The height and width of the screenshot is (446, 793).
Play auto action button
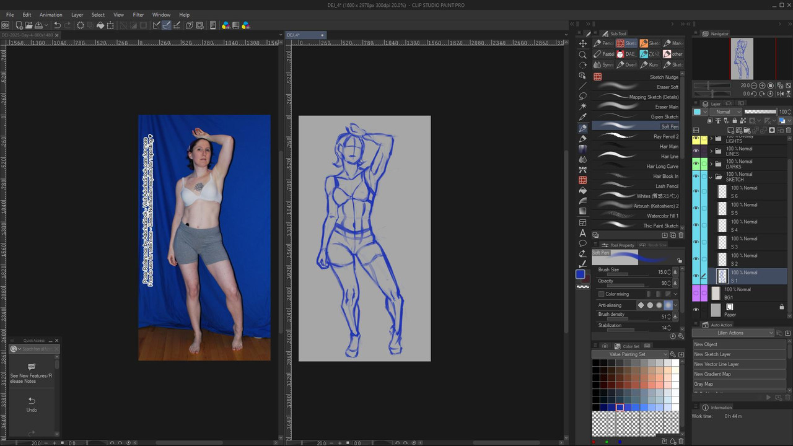[x=769, y=398]
